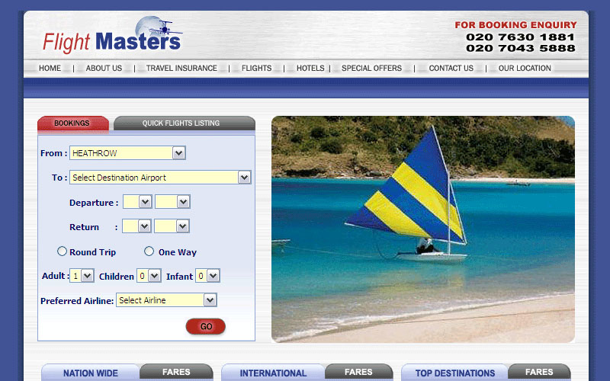This screenshot has height=381, width=610.
Task: Open Return day dropdown
Action: click(136, 226)
